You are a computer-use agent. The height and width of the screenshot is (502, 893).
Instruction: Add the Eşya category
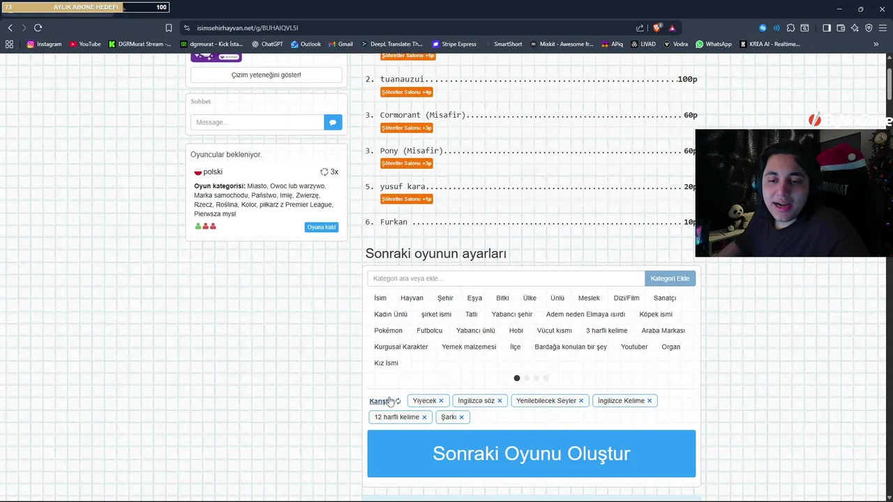click(474, 298)
